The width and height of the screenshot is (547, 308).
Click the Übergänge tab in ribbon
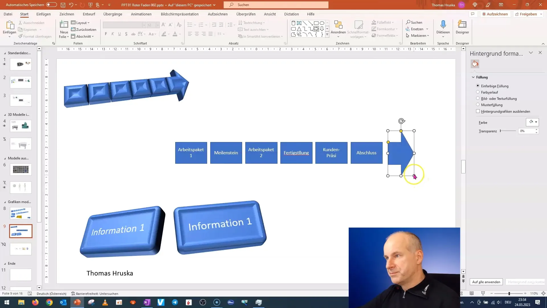coord(113,14)
